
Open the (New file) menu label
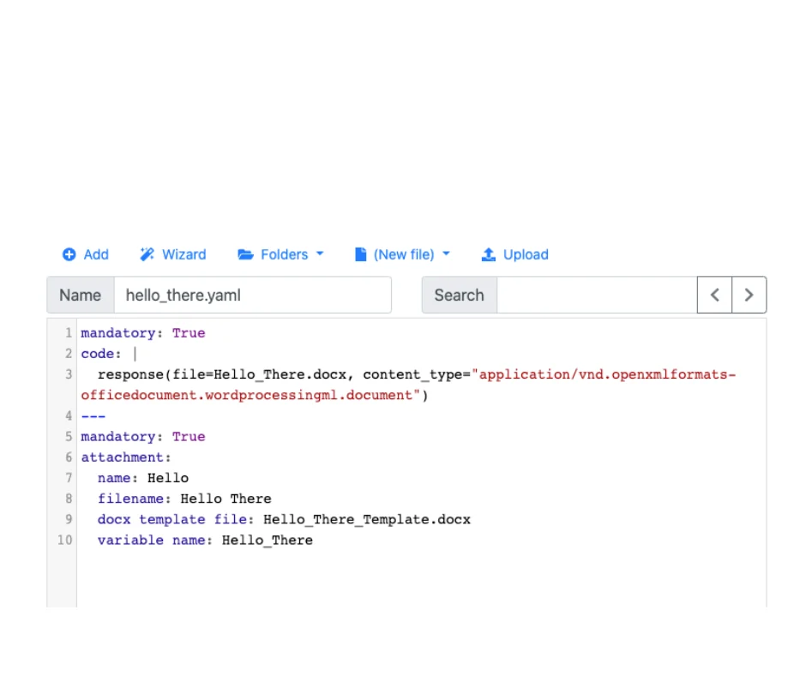tap(404, 254)
